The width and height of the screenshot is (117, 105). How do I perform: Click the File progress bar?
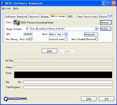68,82
